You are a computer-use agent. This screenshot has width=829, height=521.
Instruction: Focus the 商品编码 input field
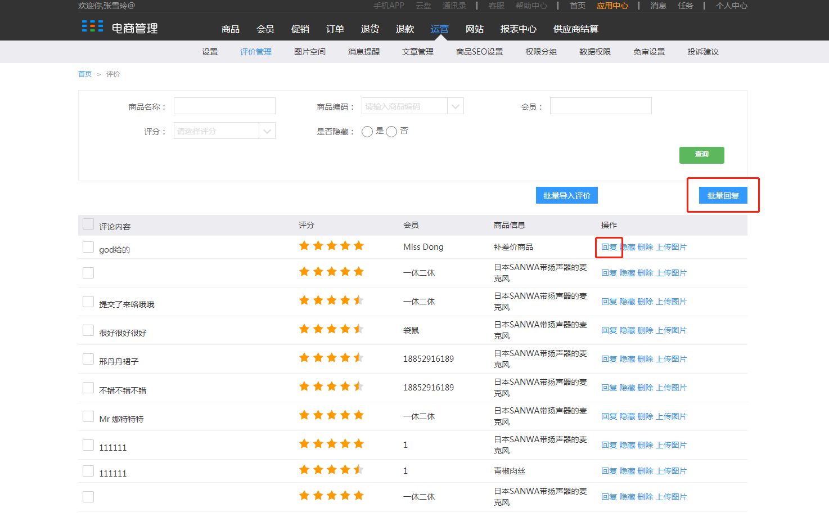pos(404,106)
